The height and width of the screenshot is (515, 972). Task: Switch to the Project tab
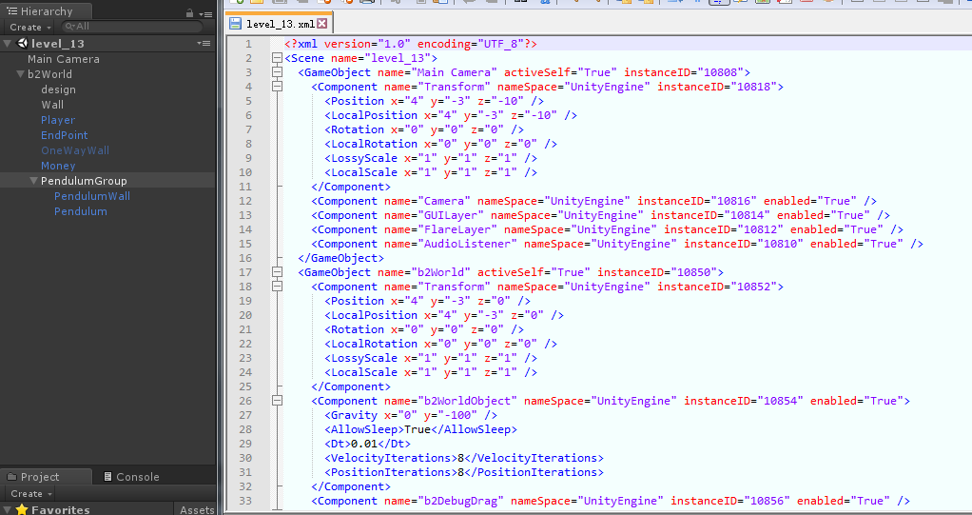click(46, 477)
